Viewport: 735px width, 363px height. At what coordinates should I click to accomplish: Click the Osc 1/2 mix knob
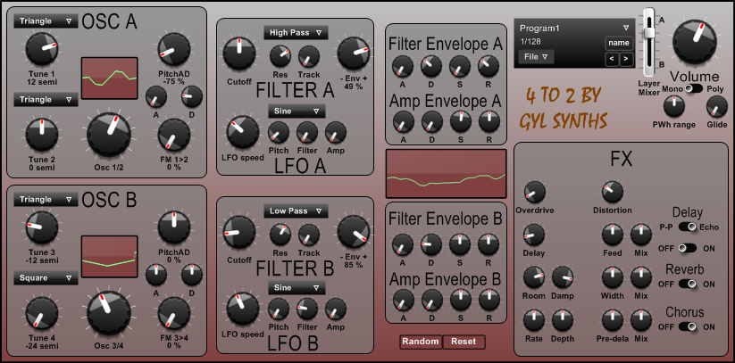108,135
